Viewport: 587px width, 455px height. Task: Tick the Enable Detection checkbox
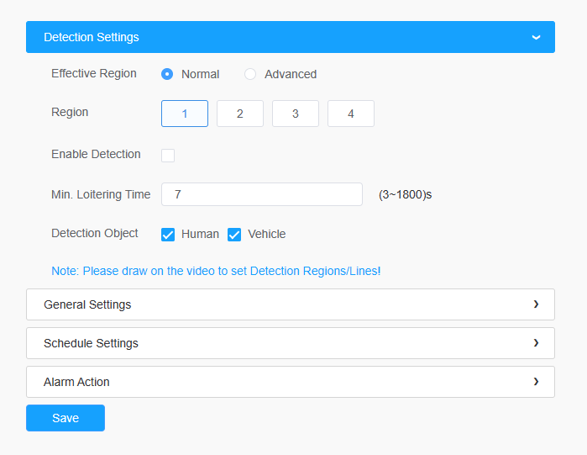(168, 155)
